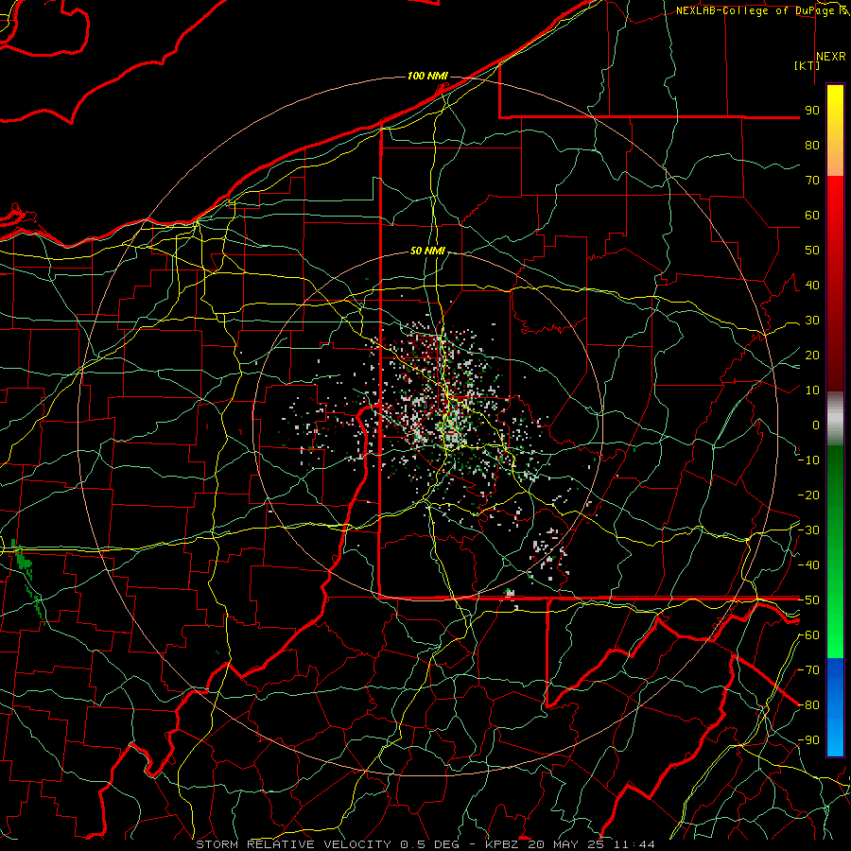Click the Storm Relative Velocity caption at bottom
This screenshot has width=851, height=851.
(x=425, y=844)
